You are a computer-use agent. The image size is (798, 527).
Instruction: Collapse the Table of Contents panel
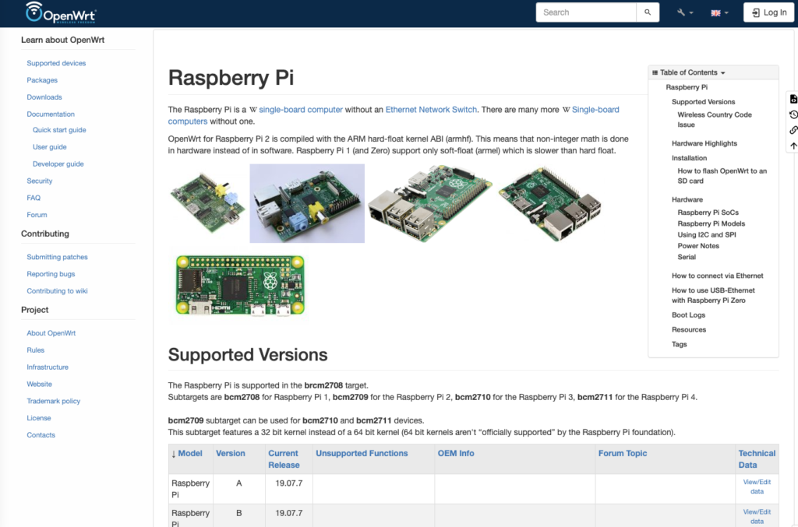689,72
